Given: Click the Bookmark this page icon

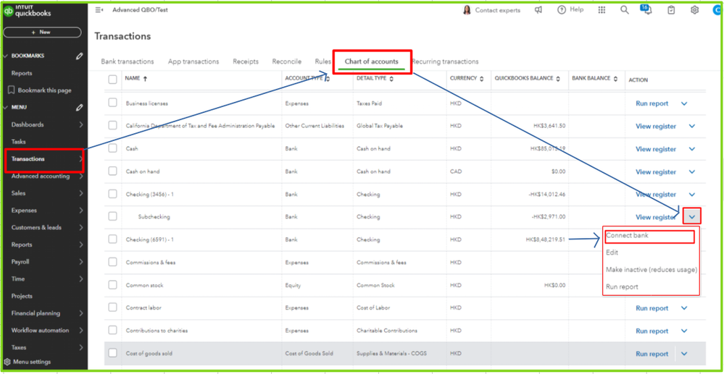Looking at the screenshot, I should pos(12,90).
